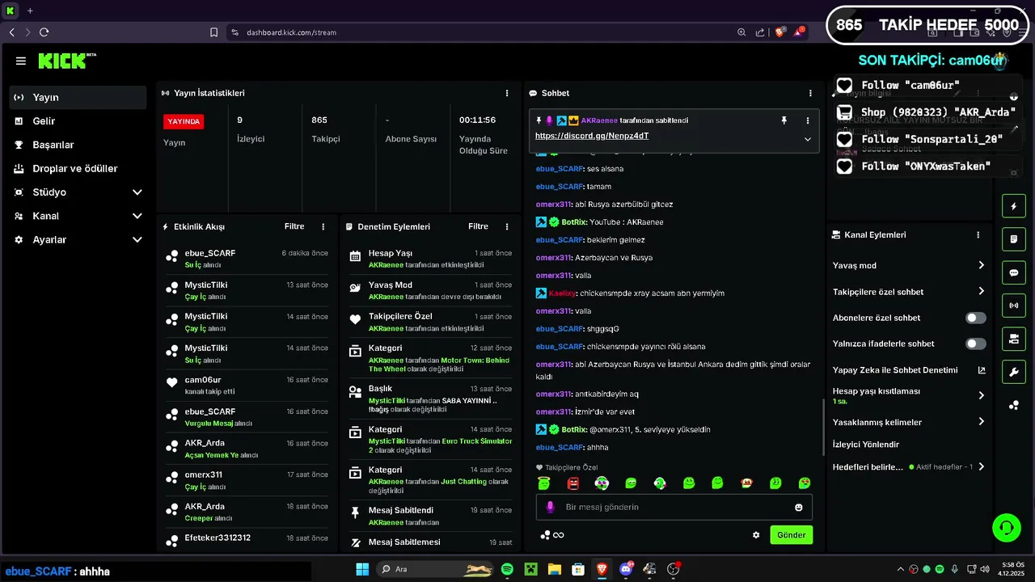Unpin the pinned discord message

click(784, 120)
